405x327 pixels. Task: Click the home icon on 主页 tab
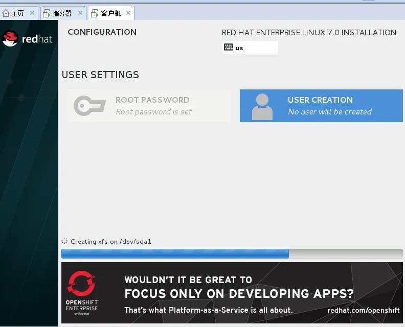[x=6, y=13]
